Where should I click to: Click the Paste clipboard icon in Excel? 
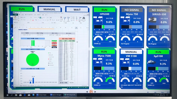(16, 17)
